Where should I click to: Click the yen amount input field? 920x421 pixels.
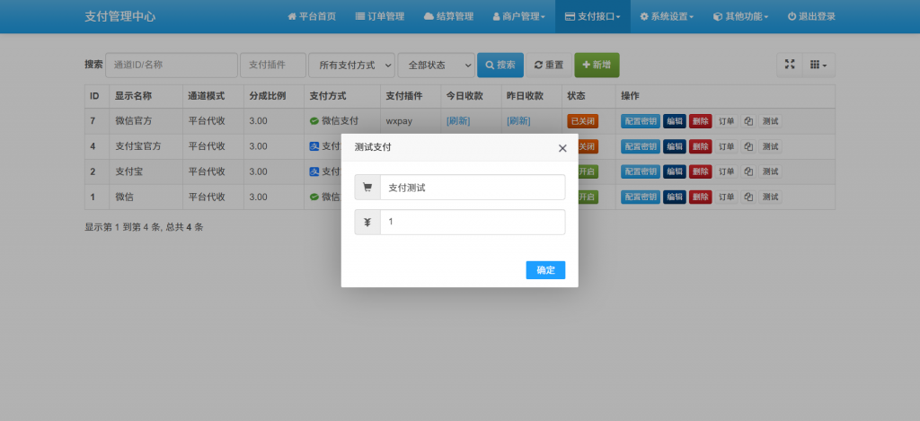tap(472, 222)
